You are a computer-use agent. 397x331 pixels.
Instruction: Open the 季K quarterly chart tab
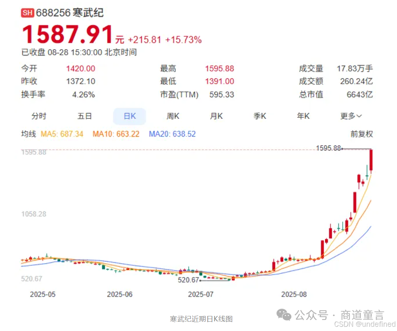[260, 116]
